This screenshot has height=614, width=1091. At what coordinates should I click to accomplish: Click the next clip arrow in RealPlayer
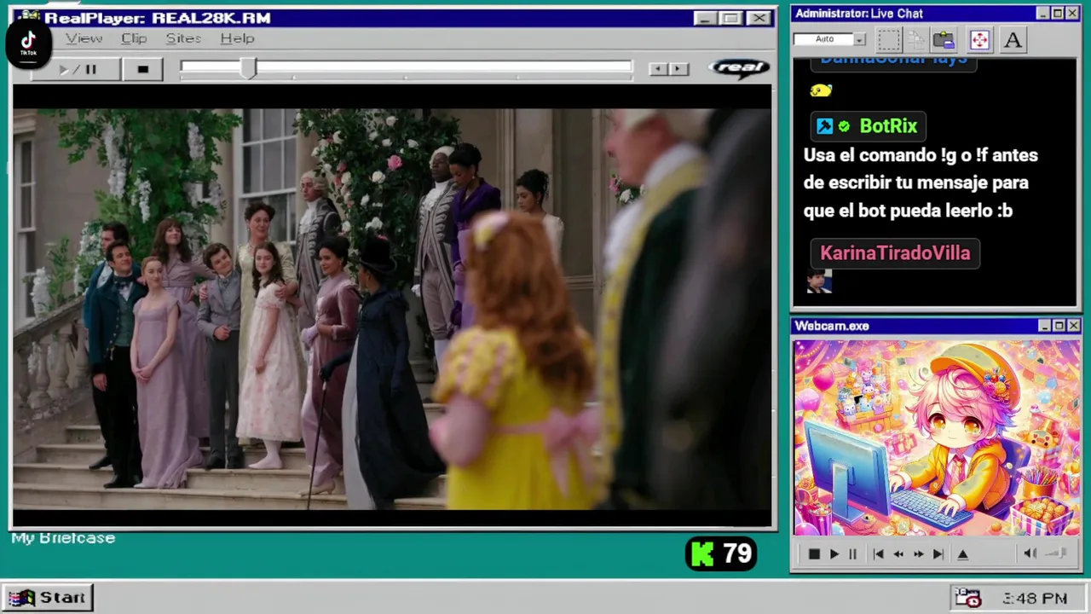678,69
